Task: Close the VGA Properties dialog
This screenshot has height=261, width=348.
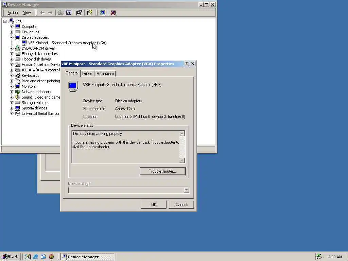Action: point(193,64)
